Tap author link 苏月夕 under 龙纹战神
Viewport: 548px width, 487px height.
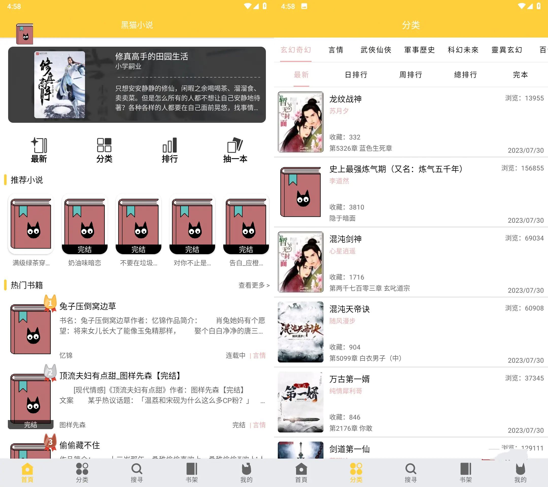[x=339, y=111]
